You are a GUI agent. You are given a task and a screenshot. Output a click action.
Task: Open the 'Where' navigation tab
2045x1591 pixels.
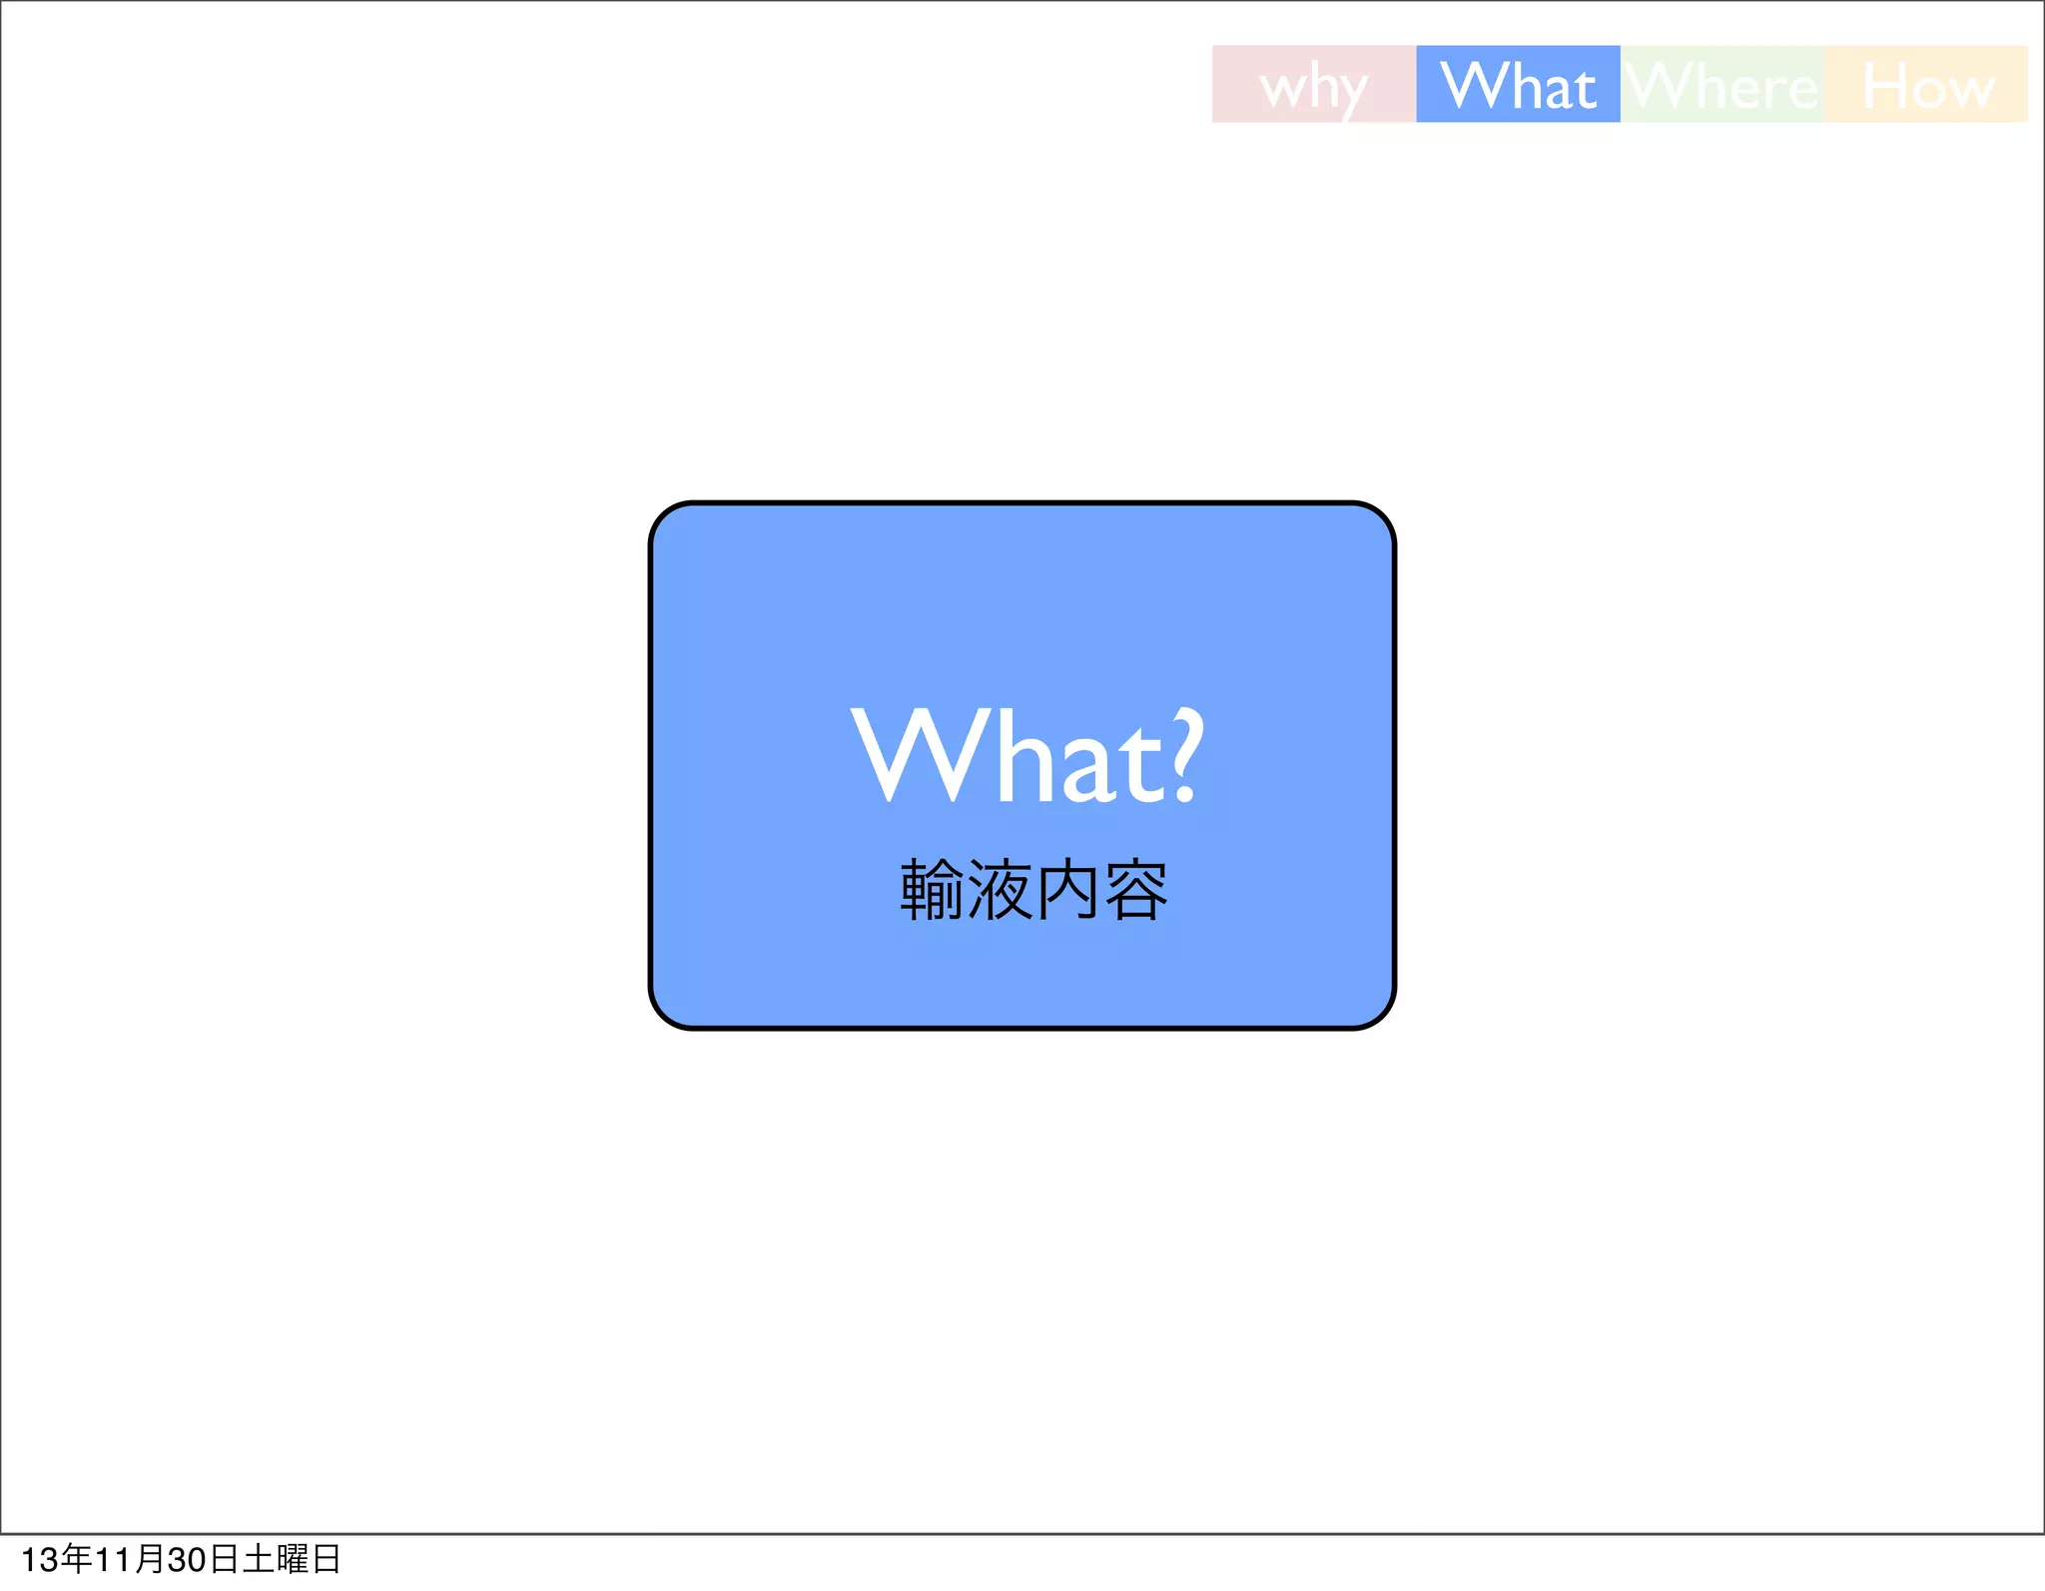(x=1722, y=84)
